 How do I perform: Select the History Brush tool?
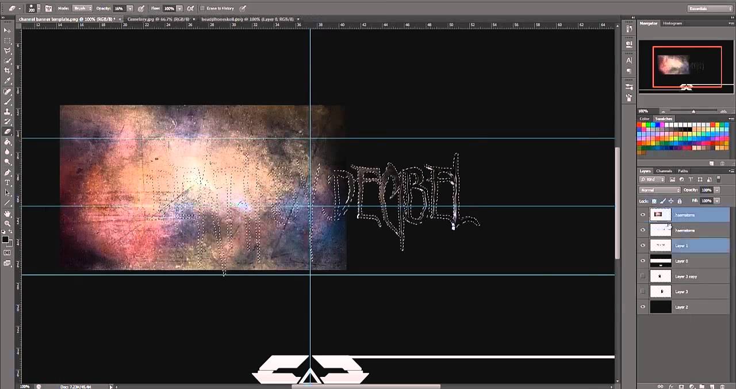[x=7, y=121]
